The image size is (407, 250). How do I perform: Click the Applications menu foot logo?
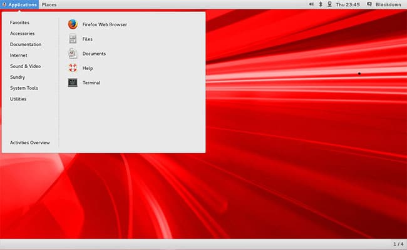point(4,4)
